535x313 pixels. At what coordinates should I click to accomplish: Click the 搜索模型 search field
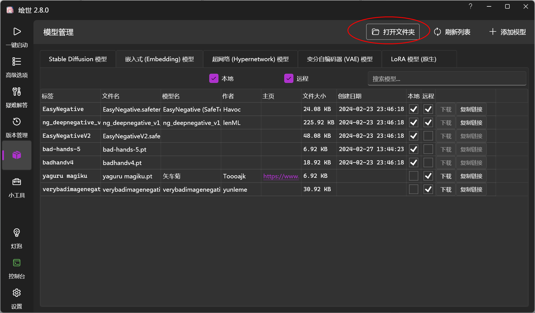(447, 79)
